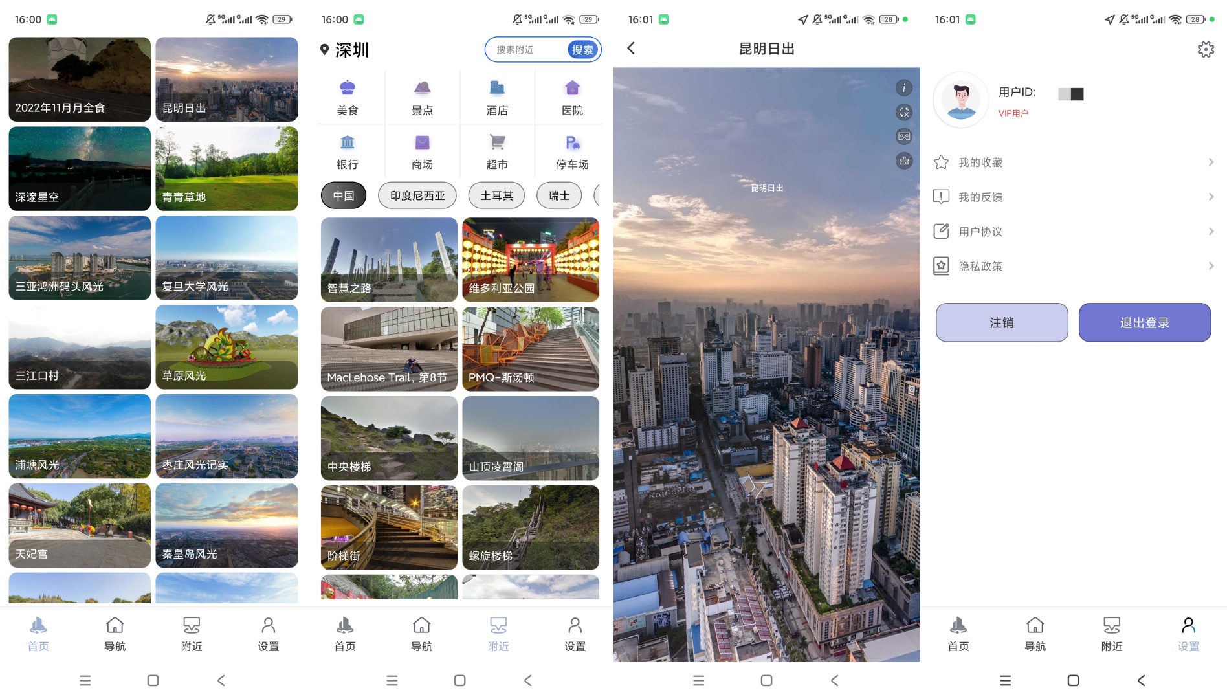1227x699 pixels.
Task: Tap the user avatar picture
Action: click(962, 100)
